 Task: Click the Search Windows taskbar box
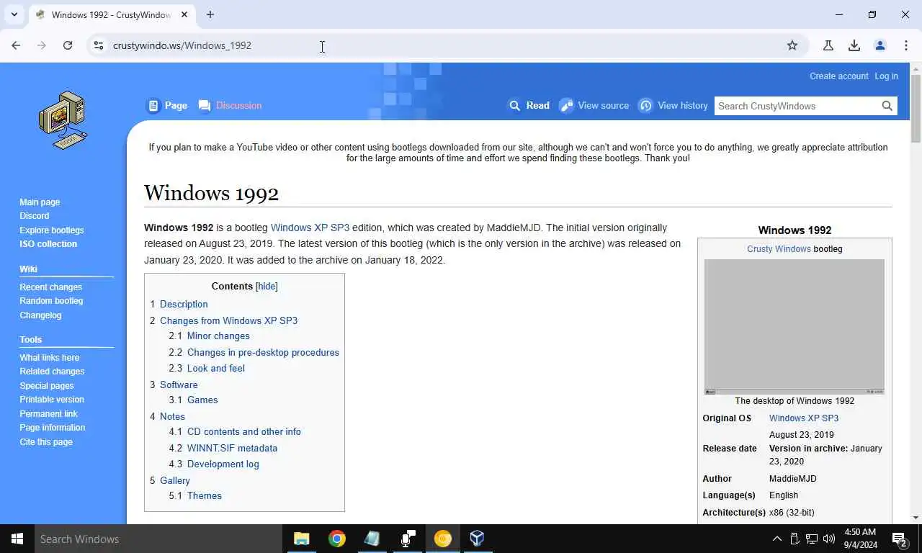point(158,539)
